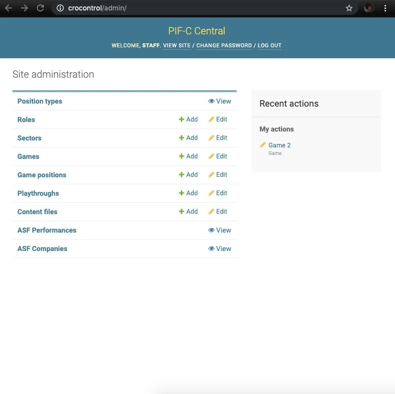Click the address bar URL field
395x394 pixels.
coord(199,8)
